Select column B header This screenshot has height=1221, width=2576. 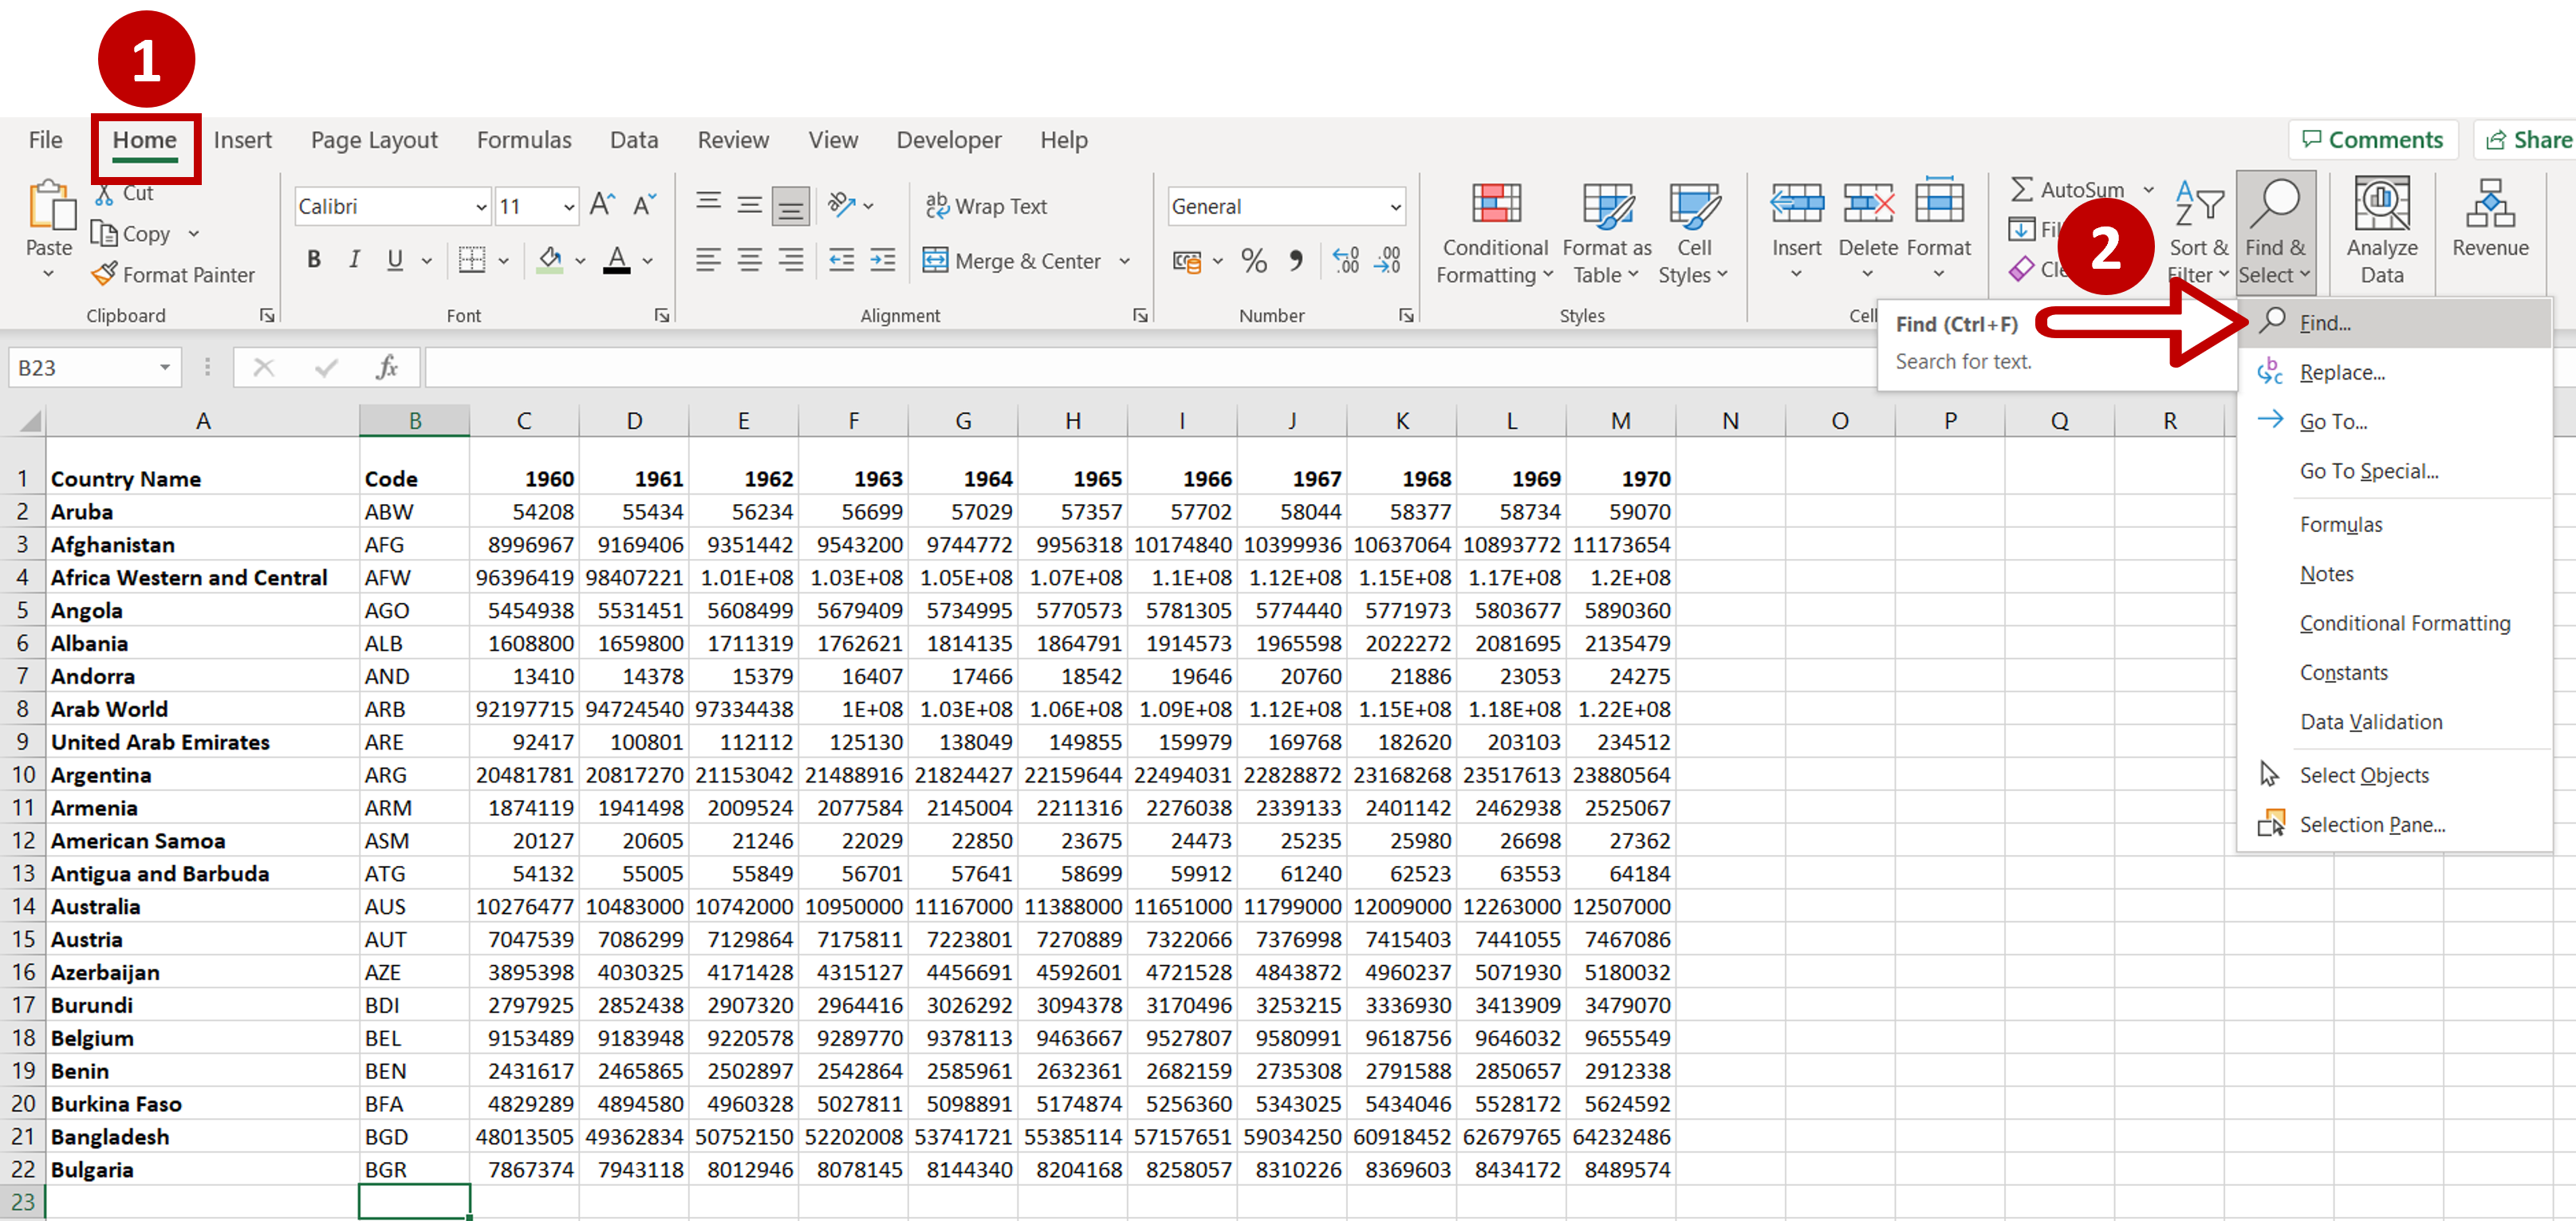[x=414, y=421]
